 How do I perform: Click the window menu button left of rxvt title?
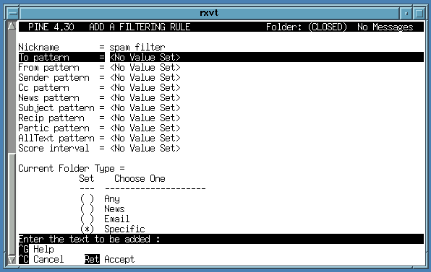click(12, 13)
